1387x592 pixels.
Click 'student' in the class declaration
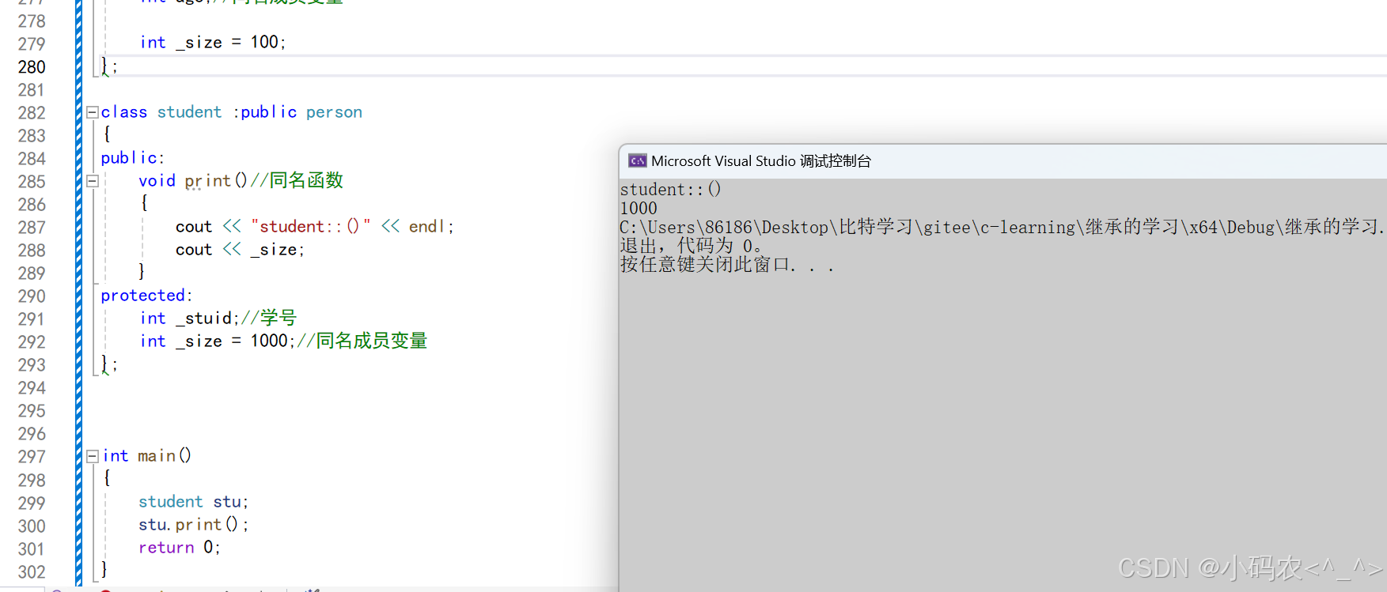pos(189,112)
